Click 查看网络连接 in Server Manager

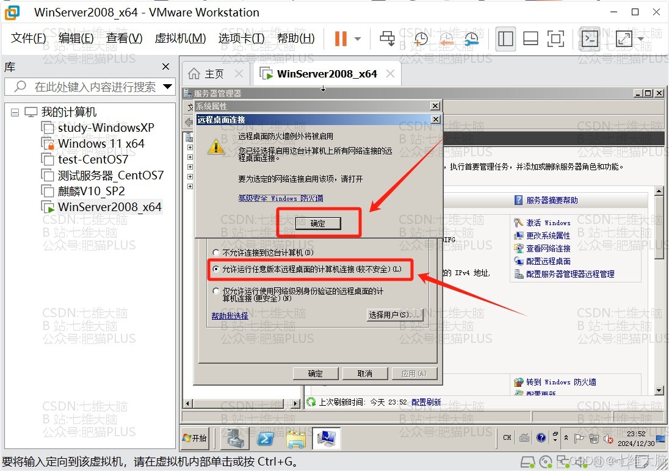tap(548, 248)
